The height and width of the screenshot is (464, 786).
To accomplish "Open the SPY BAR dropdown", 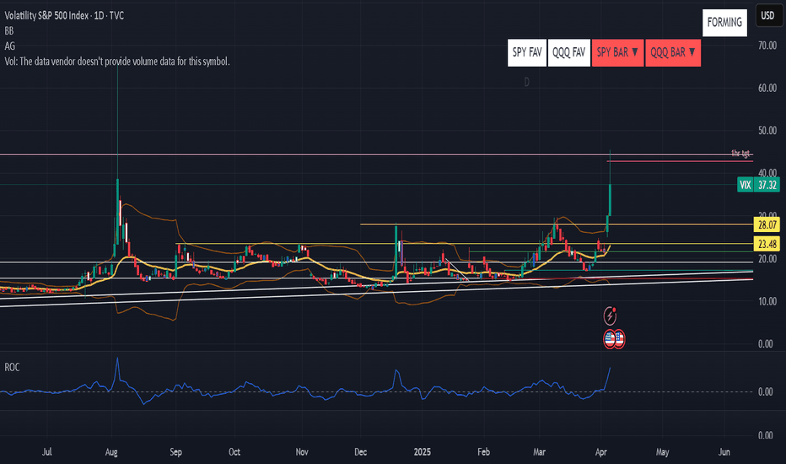I will [x=617, y=52].
